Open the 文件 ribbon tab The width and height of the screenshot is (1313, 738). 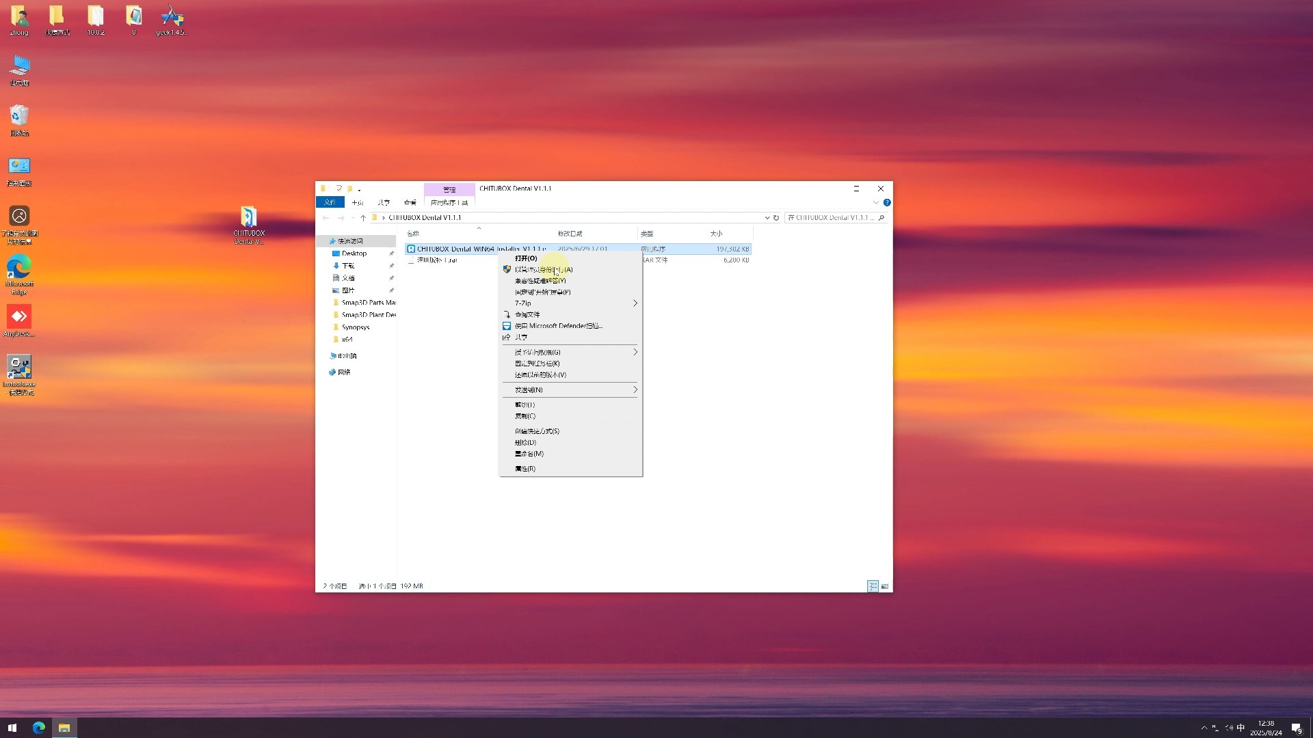330,202
